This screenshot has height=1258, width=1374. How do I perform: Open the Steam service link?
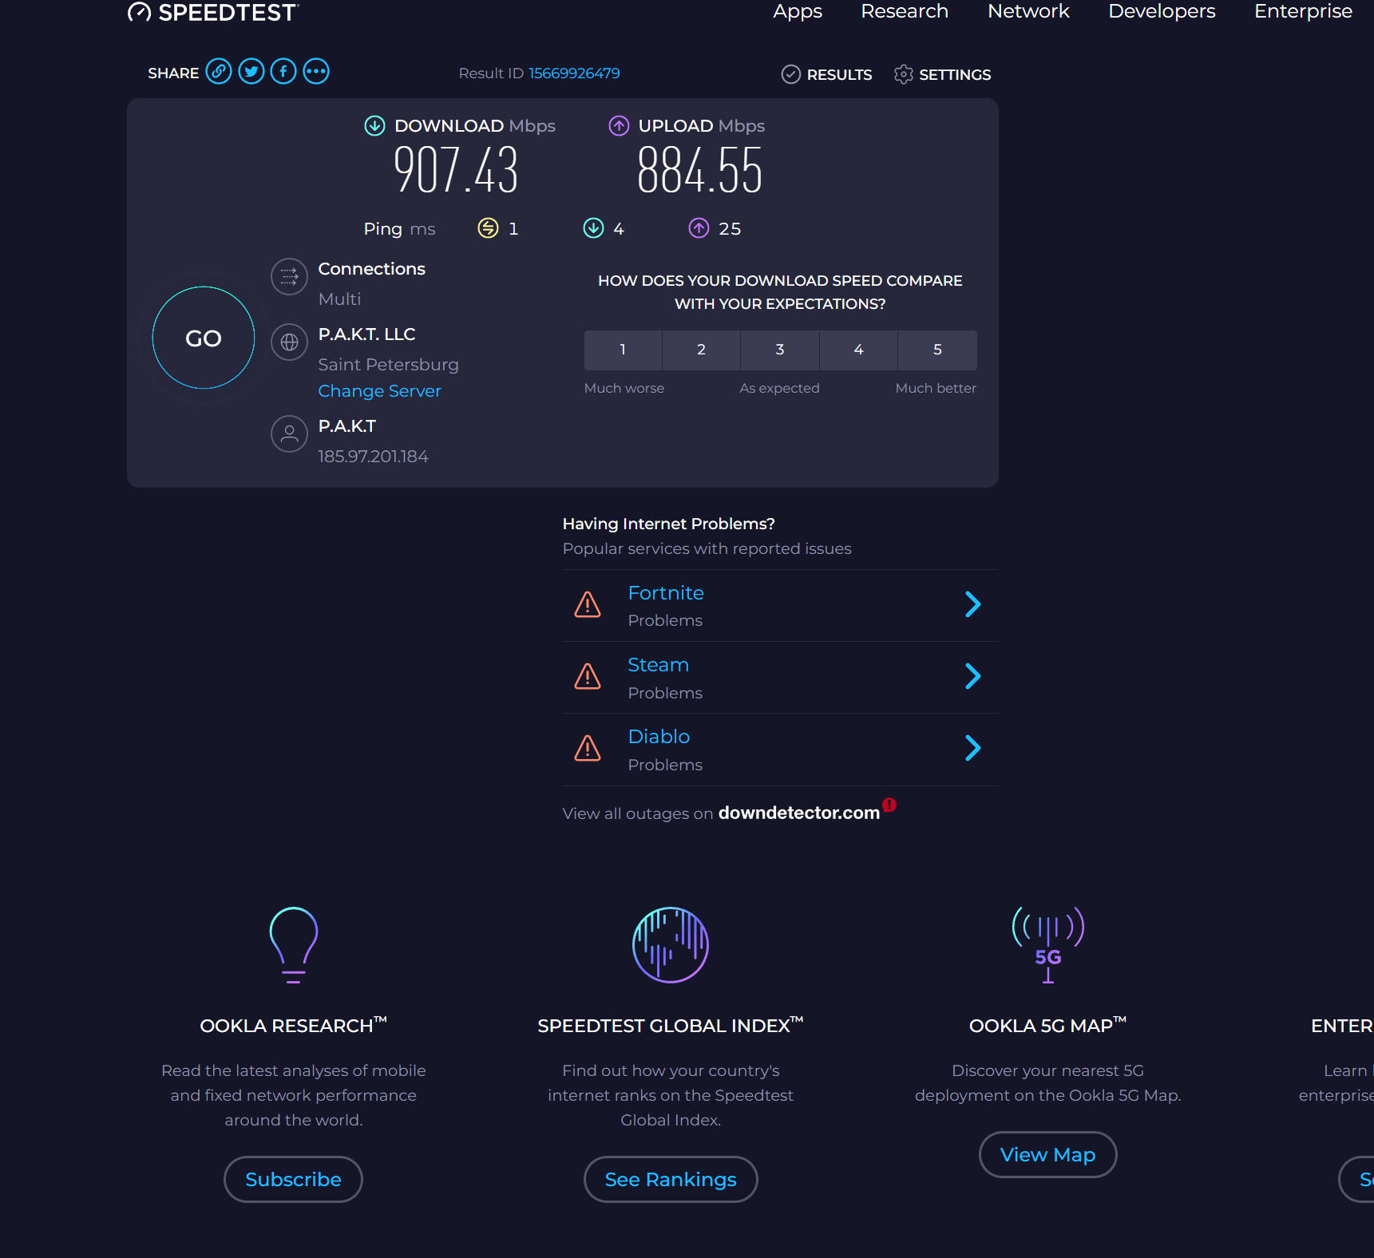[658, 665]
